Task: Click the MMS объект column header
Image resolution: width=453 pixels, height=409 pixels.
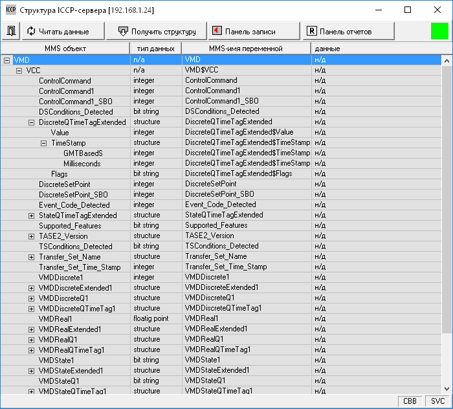Action: (x=65, y=49)
